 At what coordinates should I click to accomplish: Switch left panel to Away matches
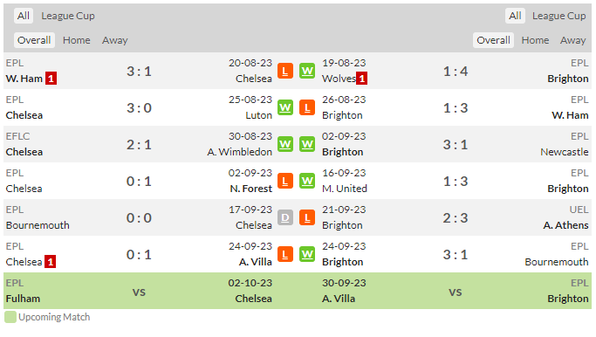115,40
